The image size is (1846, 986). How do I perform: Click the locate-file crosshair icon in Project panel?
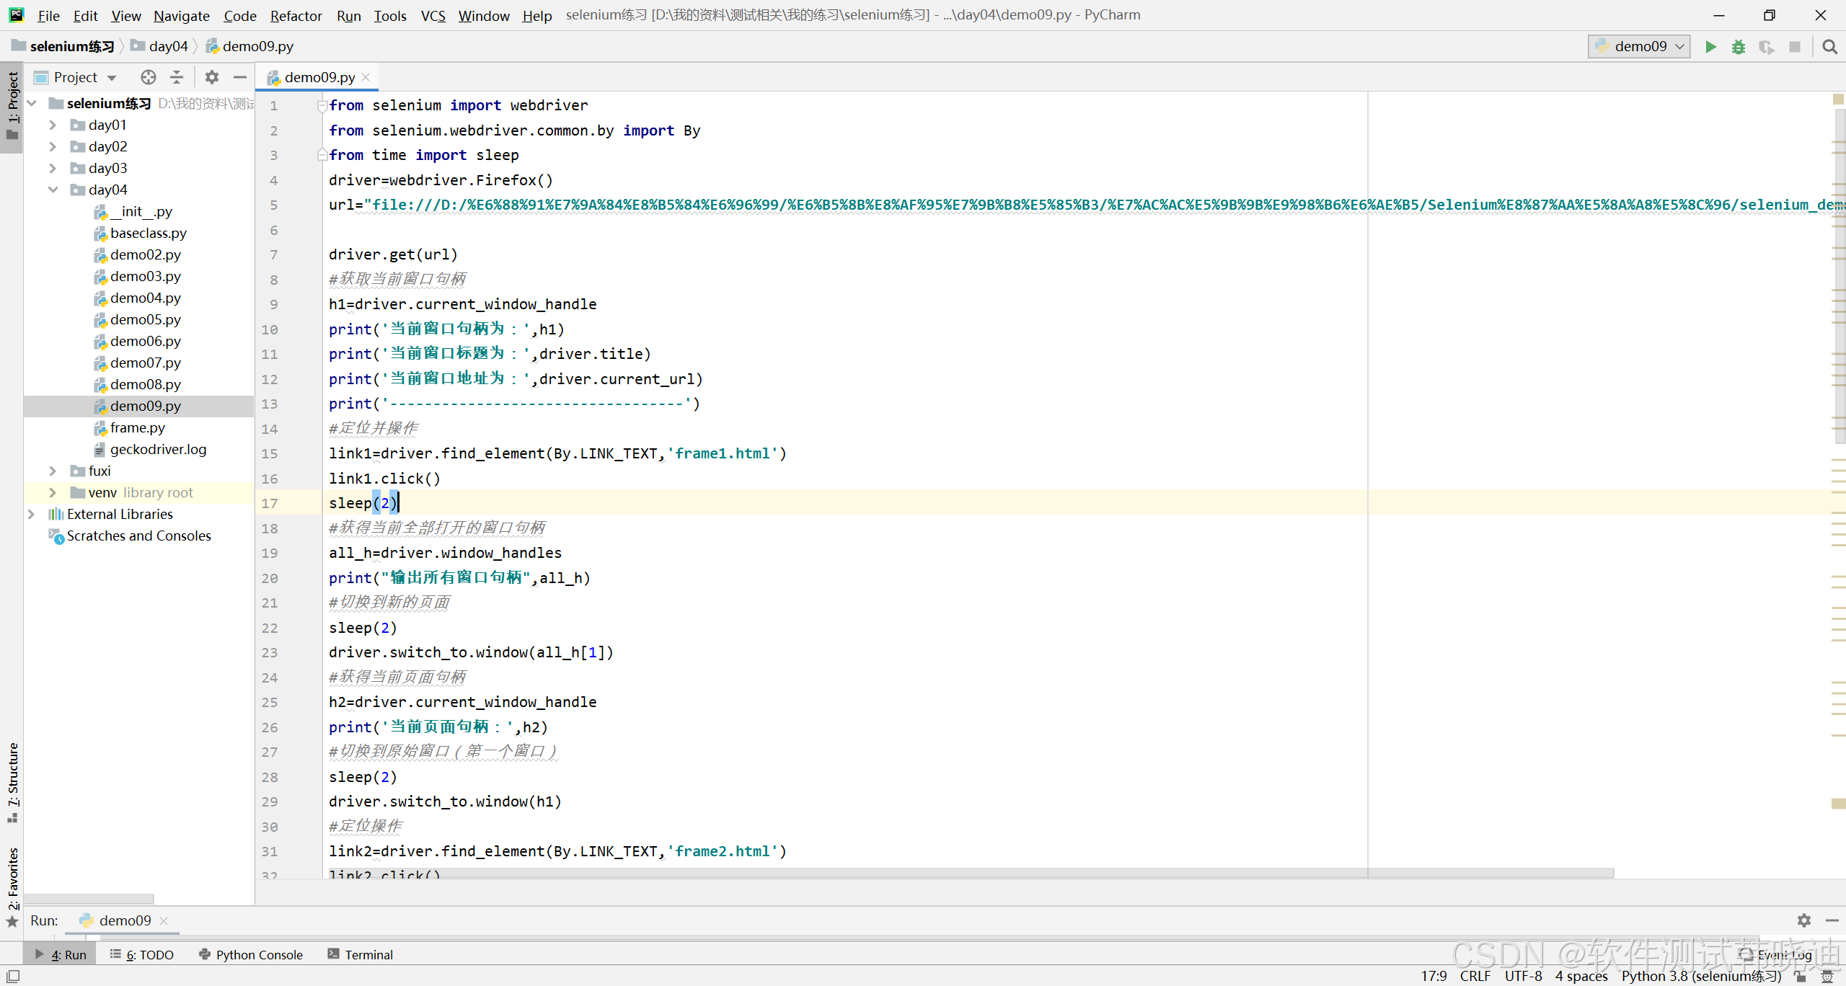point(149,77)
